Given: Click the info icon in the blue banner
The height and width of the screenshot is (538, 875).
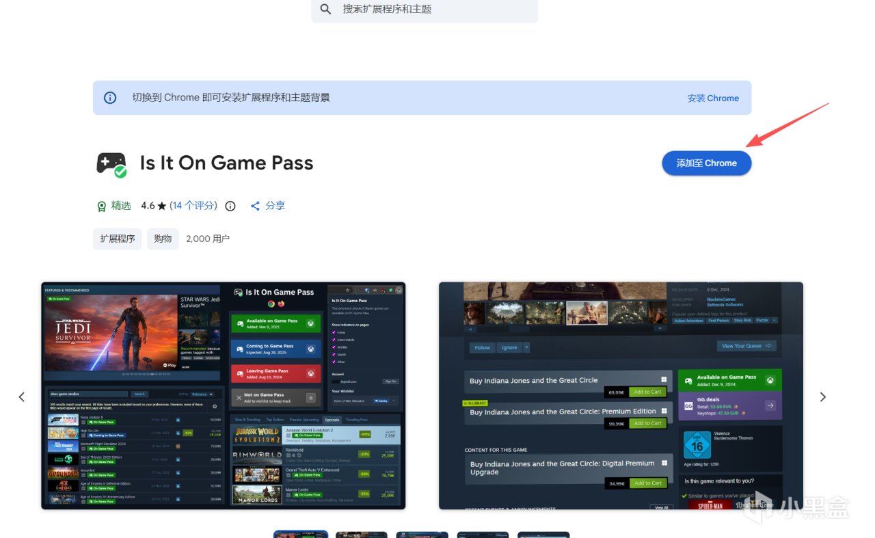Looking at the screenshot, I should click(110, 98).
